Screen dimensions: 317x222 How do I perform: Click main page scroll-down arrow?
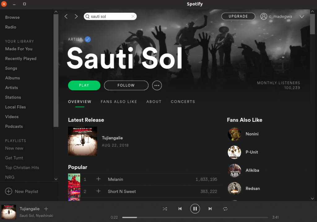pyautogui.click(x=312, y=199)
